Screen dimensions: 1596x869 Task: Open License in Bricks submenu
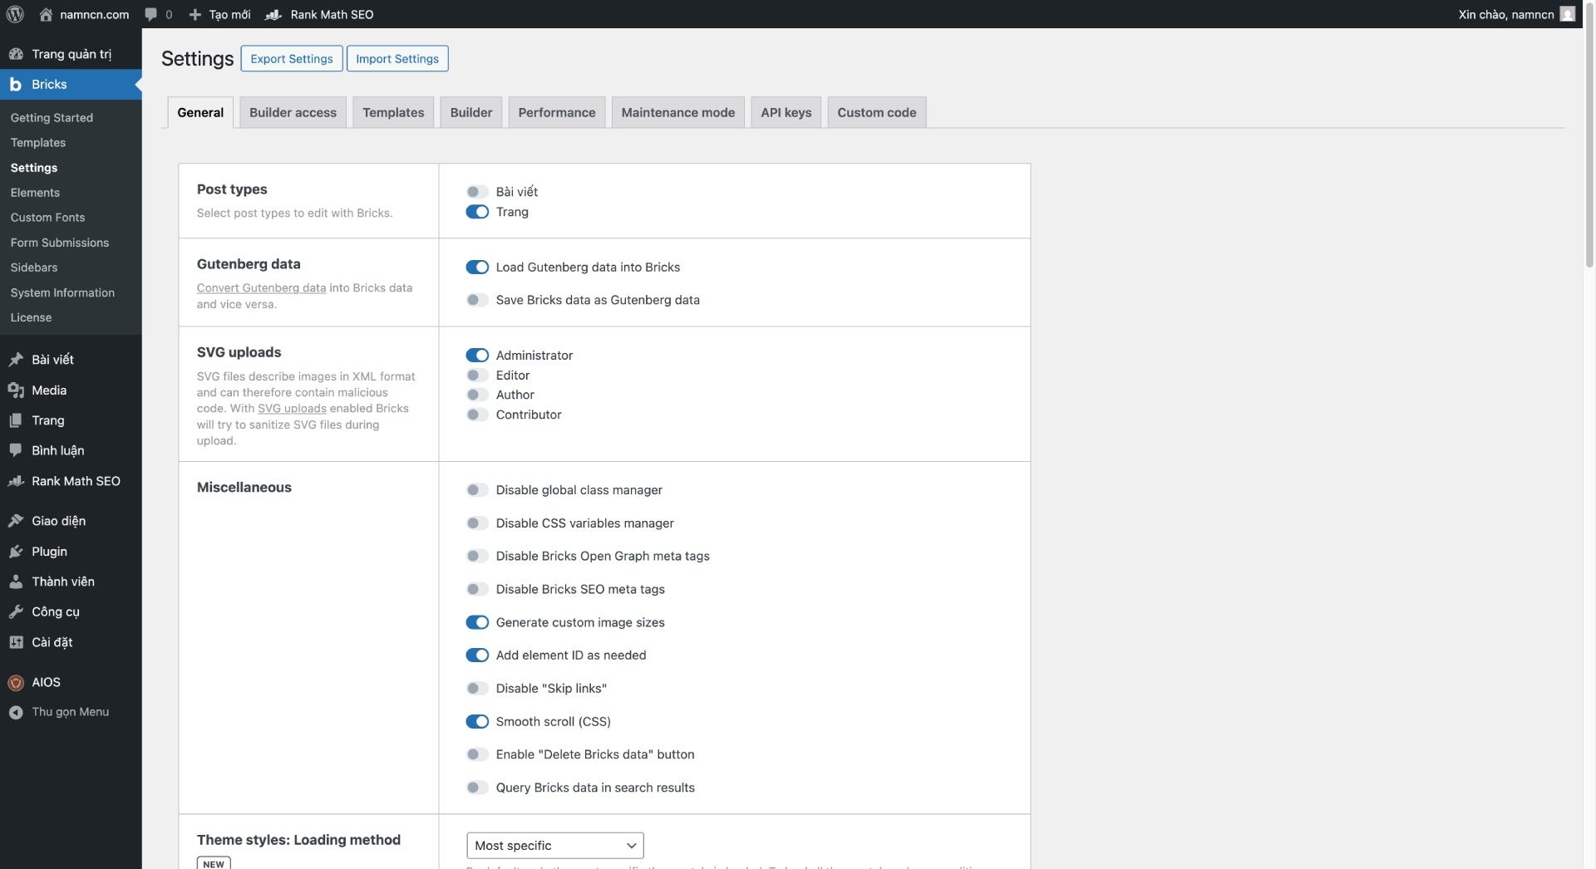[x=31, y=317]
